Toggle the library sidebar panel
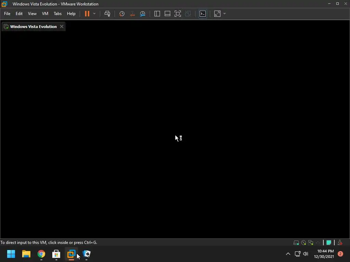350x262 pixels. [157, 14]
